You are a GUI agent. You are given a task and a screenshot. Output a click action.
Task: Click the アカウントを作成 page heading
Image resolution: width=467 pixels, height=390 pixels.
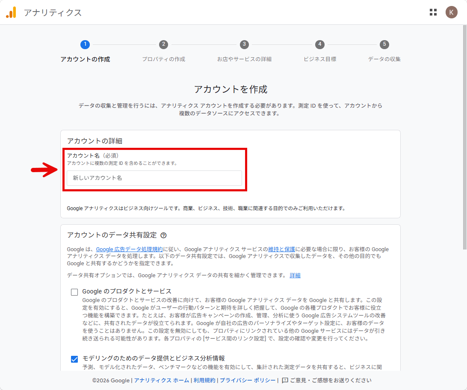point(231,89)
